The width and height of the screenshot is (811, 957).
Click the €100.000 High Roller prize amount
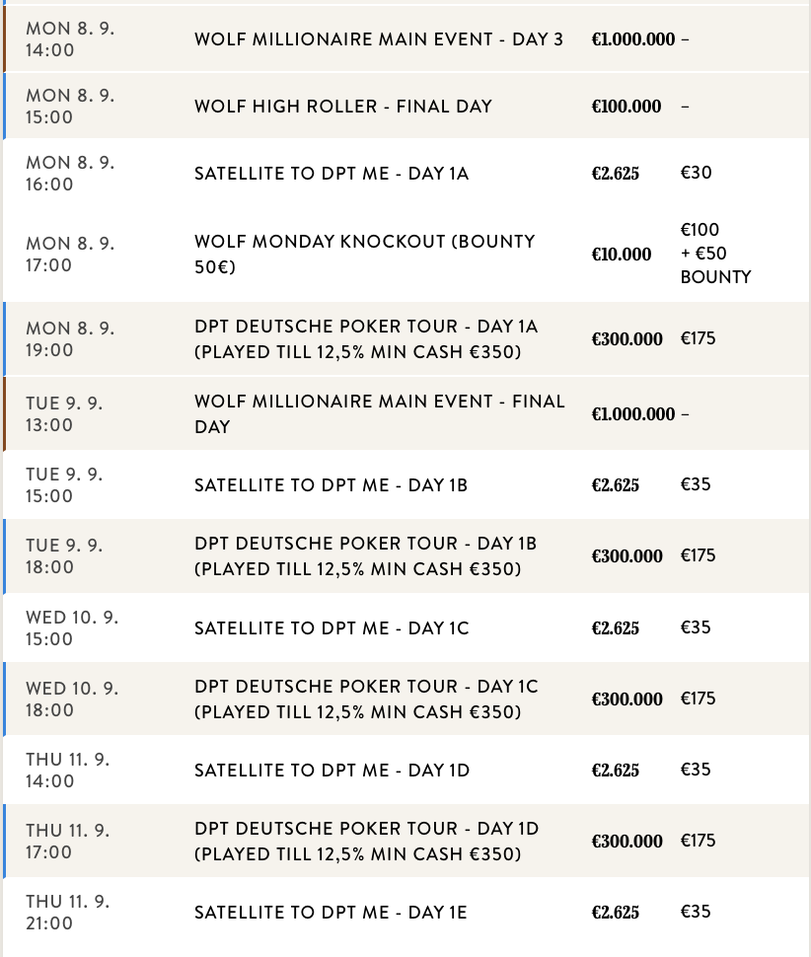click(627, 107)
